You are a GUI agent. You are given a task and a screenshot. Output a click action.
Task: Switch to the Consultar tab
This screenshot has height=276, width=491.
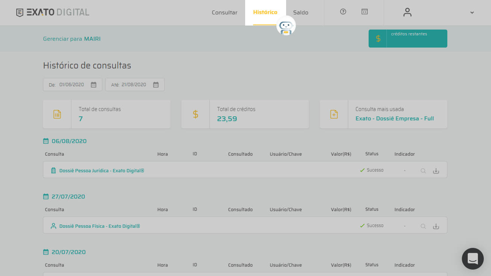(x=224, y=12)
